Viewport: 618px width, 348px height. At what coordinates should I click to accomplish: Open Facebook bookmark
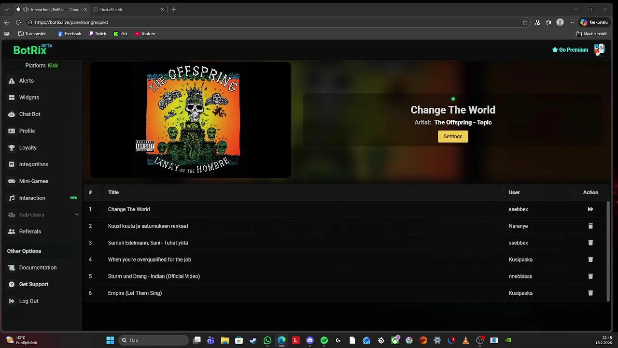69,34
